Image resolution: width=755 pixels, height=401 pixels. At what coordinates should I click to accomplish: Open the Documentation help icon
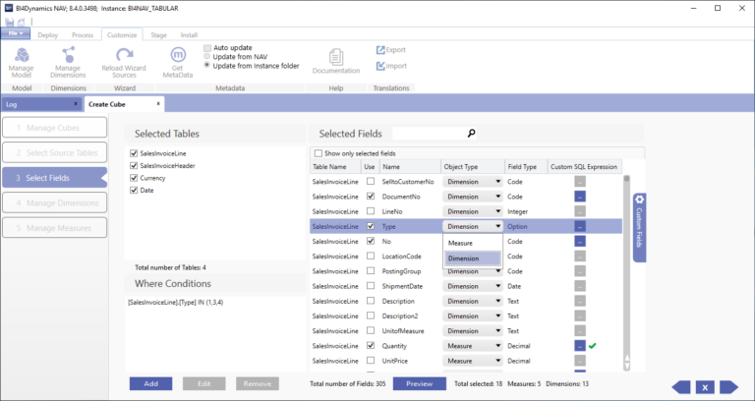[x=335, y=57]
